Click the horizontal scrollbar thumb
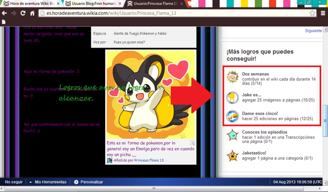 [x=154, y=188]
